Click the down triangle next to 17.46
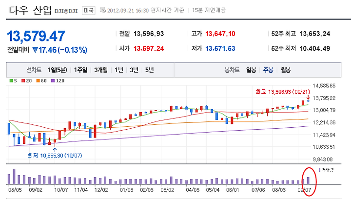351x199 pixels. (x=35, y=50)
